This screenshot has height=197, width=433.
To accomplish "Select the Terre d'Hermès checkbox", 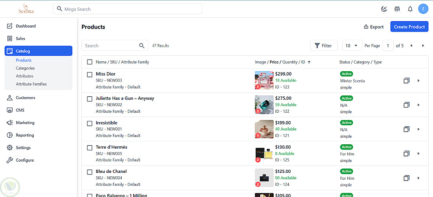I will tap(90, 148).
